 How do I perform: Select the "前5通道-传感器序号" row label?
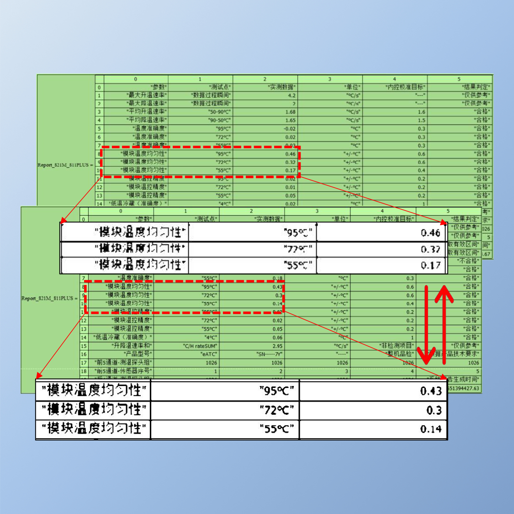pos(121,371)
